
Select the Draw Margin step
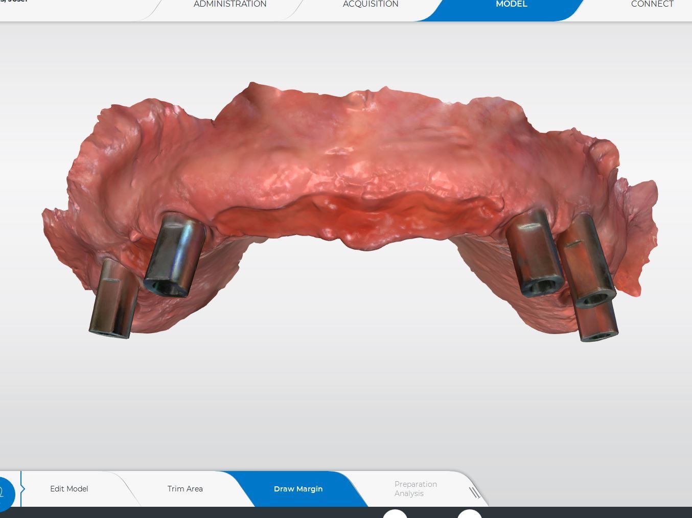298,489
